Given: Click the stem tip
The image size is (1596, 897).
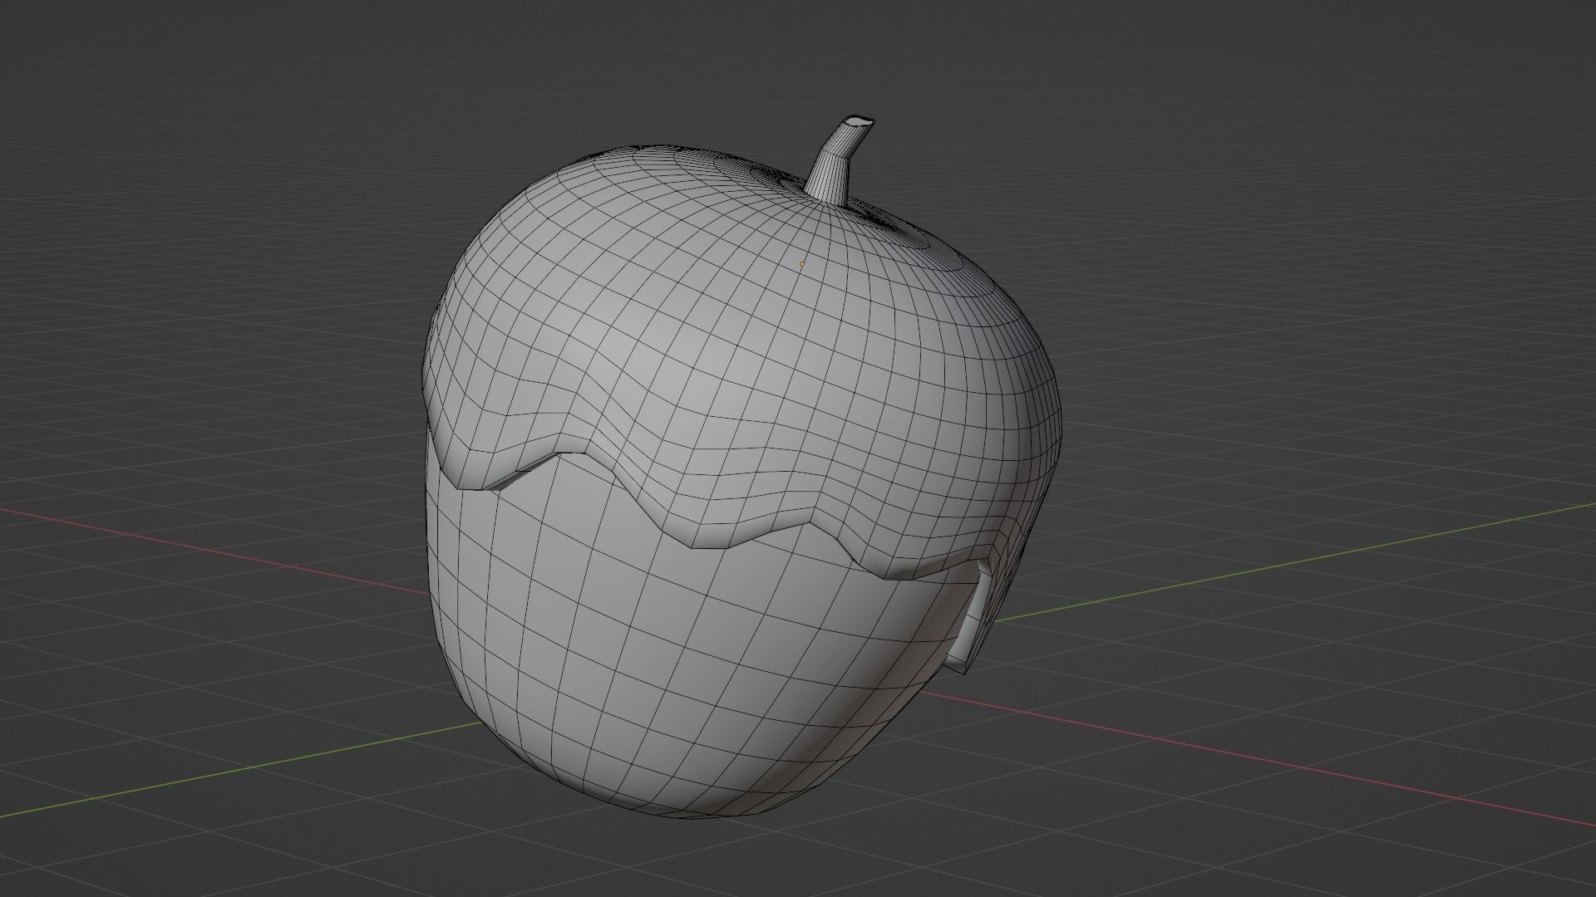Looking at the screenshot, I should click(856, 120).
